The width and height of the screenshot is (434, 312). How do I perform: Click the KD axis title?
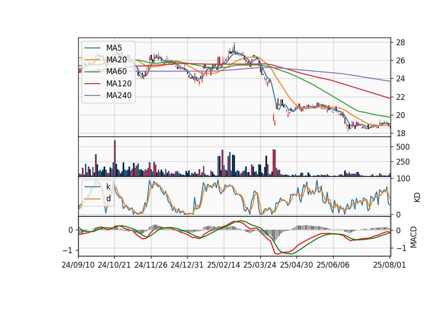tap(417, 198)
